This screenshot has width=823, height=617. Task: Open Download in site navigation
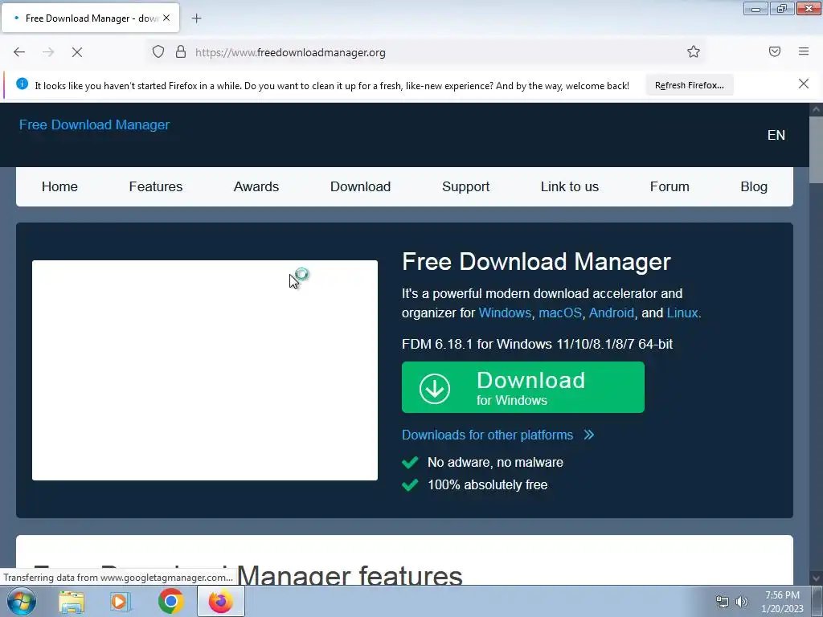pyautogui.click(x=361, y=186)
